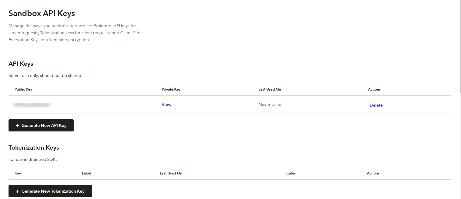The image size is (461, 199).
Task: Click the Private Key column header
Action: [171, 89]
